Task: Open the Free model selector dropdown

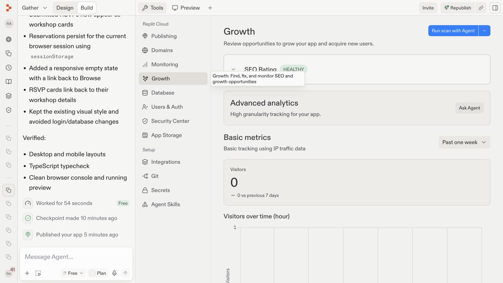Action: [x=73, y=273]
